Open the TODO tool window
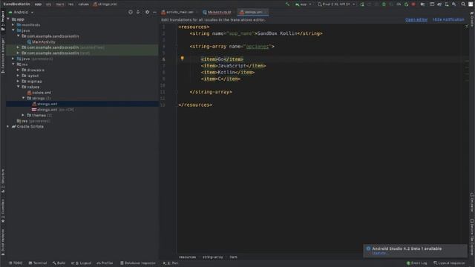This screenshot has height=267, width=475. tap(16, 263)
